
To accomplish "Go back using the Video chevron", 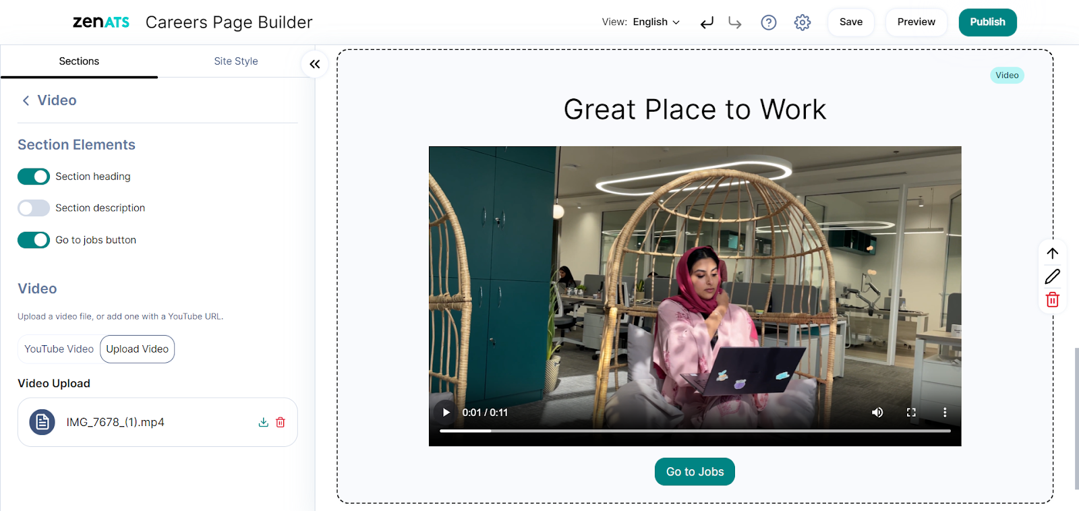I will 26,100.
